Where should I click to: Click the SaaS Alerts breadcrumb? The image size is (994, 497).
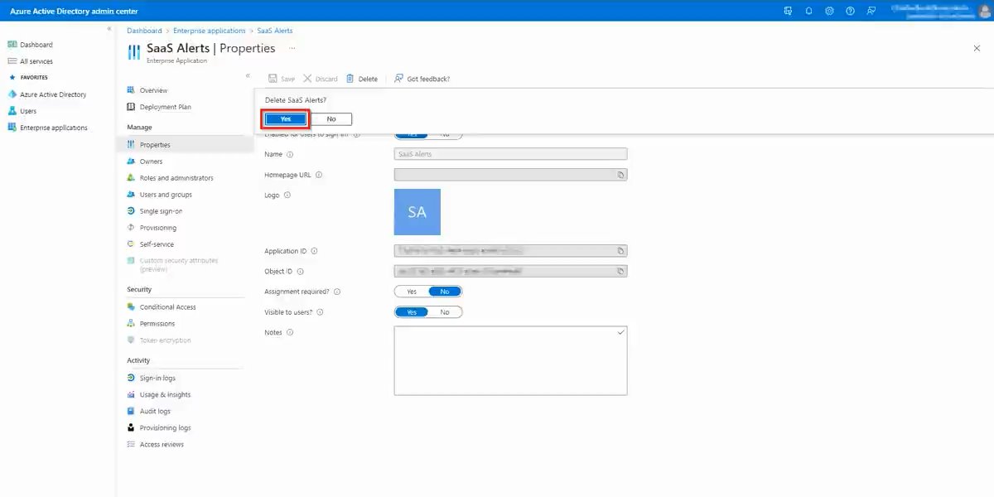pos(275,31)
